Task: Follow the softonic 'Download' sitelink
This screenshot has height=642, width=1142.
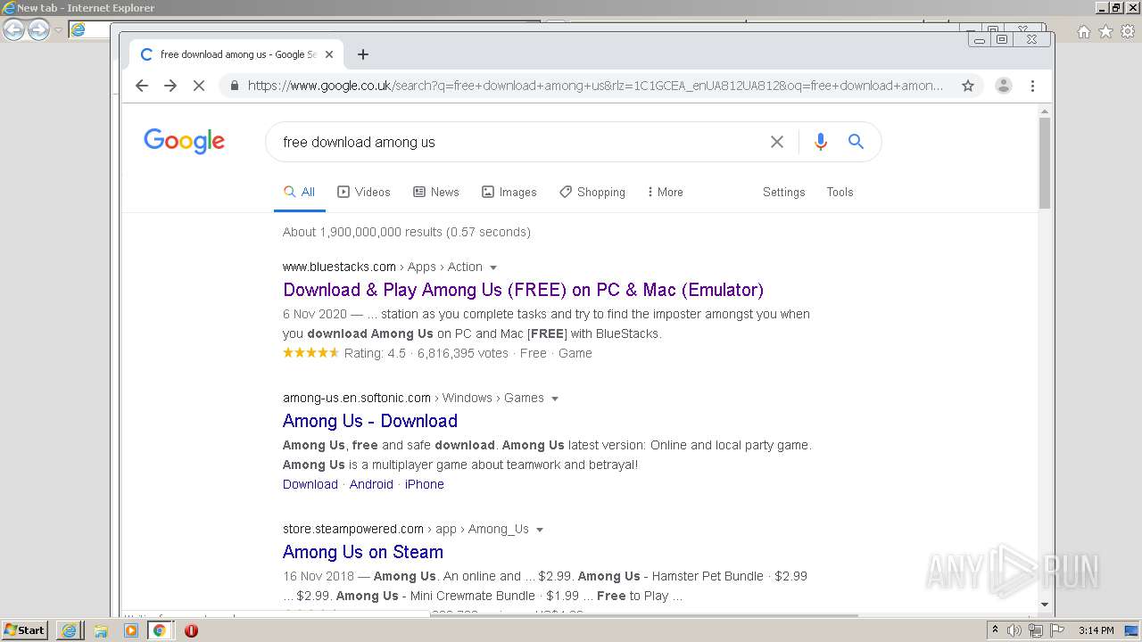Action: 310,484
